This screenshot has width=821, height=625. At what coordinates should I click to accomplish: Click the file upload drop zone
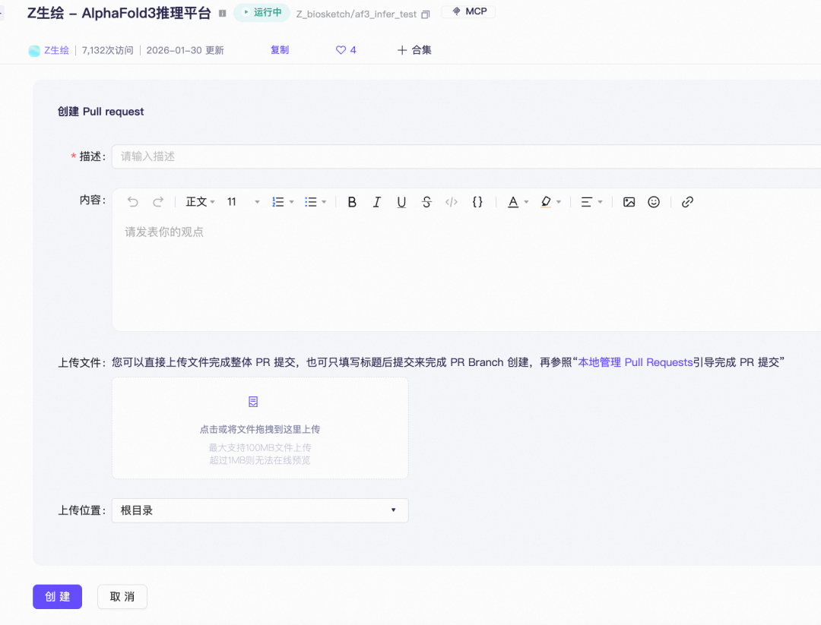tap(260, 428)
